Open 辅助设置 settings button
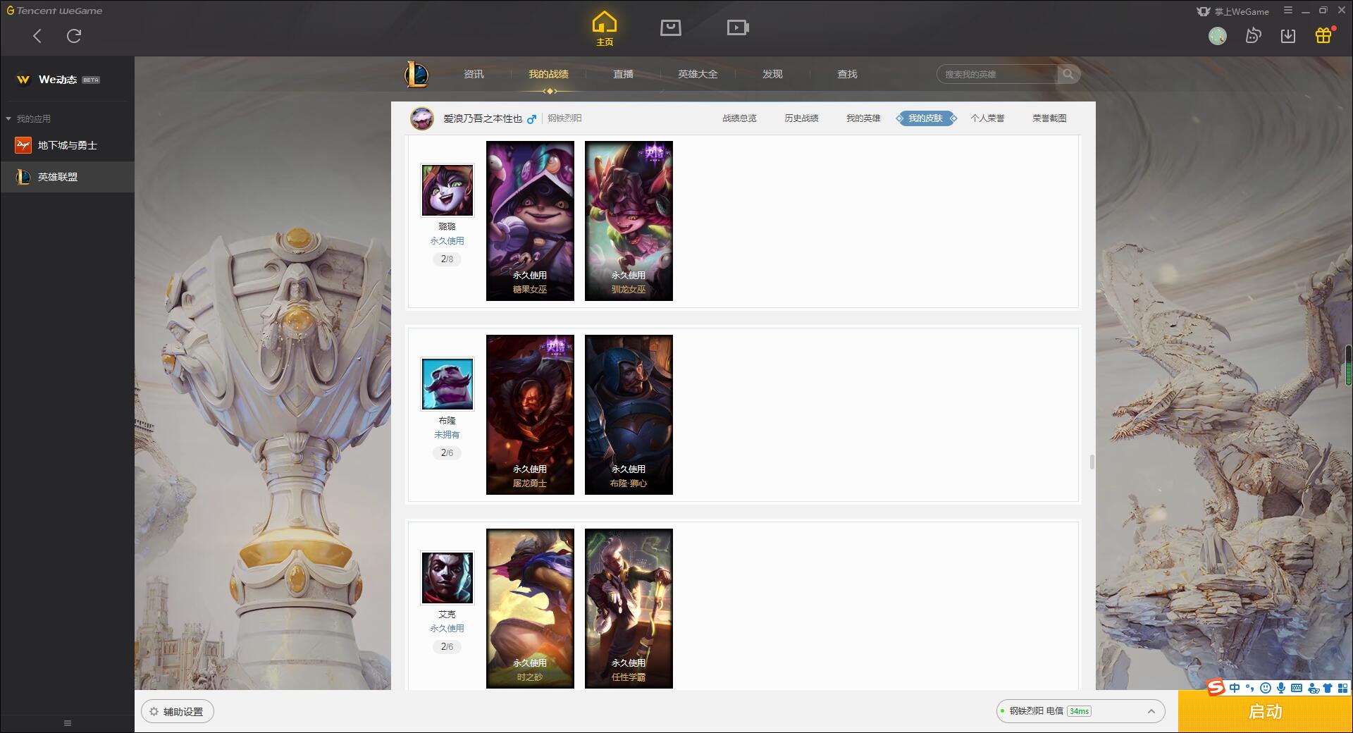The height and width of the screenshot is (733, 1353). pos(177,712)
